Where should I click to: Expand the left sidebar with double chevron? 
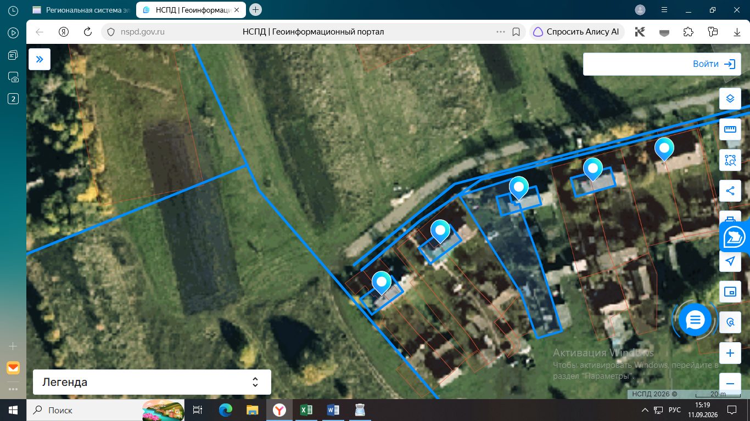(x=40, y=59)
